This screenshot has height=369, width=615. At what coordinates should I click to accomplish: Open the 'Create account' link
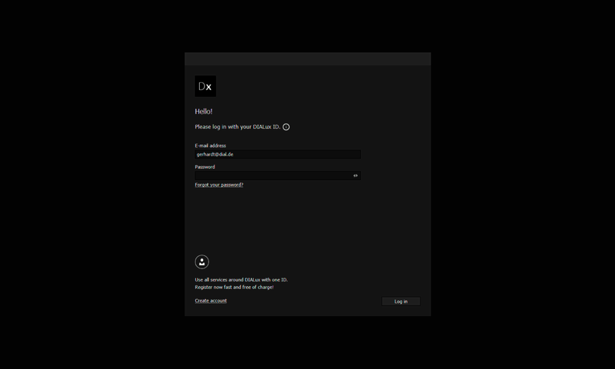point(210,301)
